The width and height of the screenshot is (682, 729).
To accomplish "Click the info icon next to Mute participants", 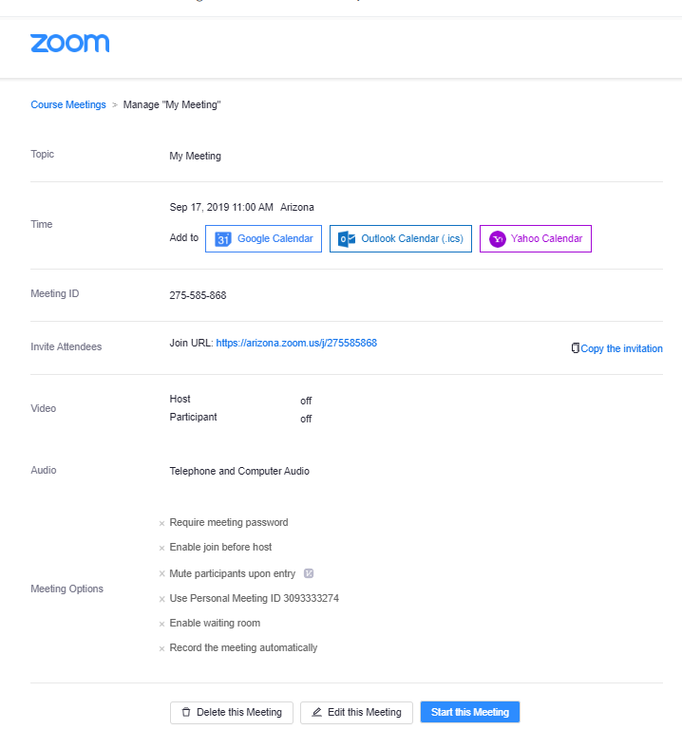I will [309, 573].
